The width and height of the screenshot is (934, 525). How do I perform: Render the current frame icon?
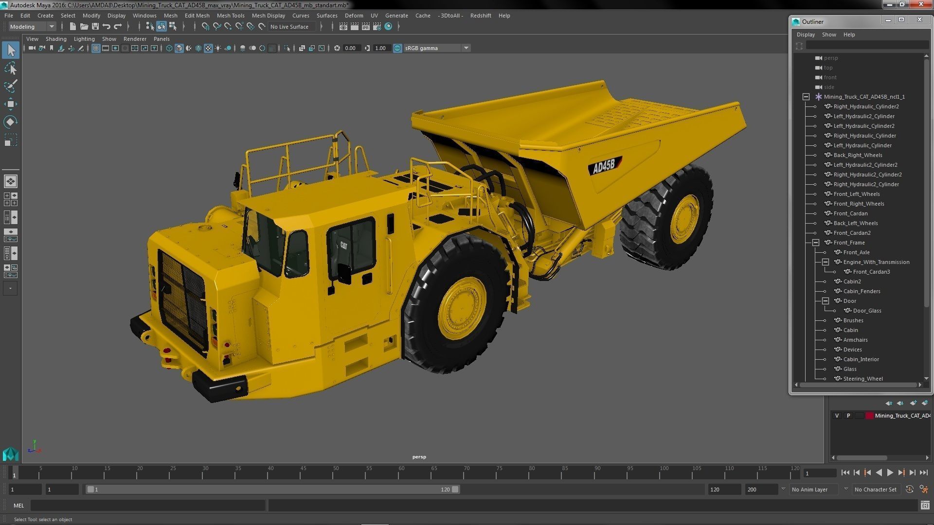tap(354, 27)
